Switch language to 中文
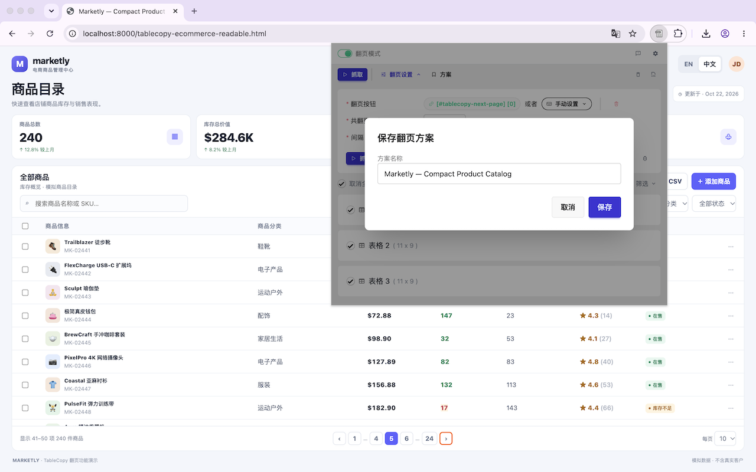 [x=709, y=64]
